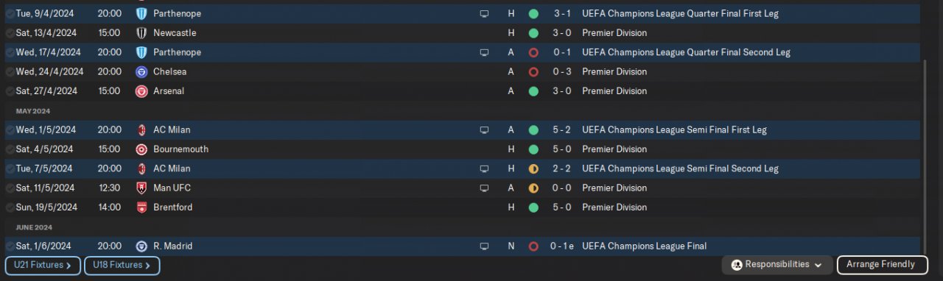Click the Chelsea club badge icon
Image resolution: width=943 pixels, height=281 pixels.
point(141,72)
